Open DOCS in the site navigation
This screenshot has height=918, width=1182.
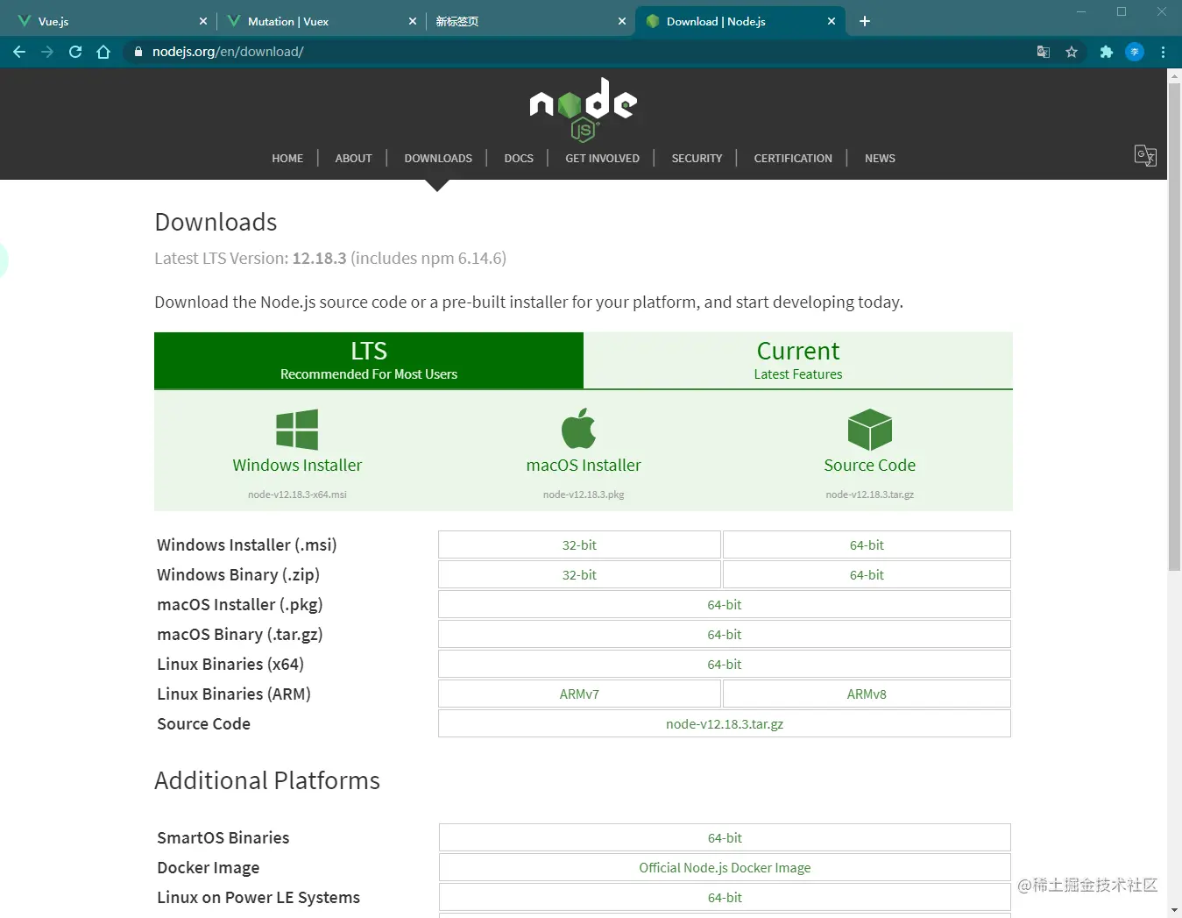[519, 159]
